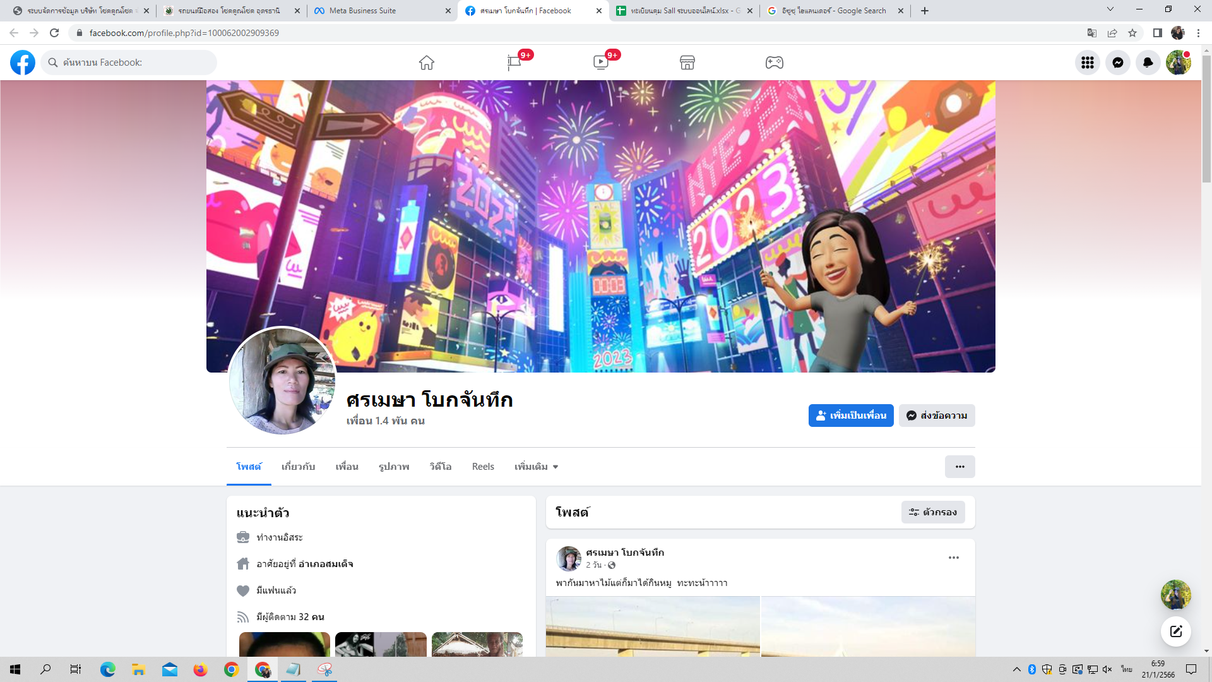Switch to the เกี่ยวกับ tab

(298, 467)
